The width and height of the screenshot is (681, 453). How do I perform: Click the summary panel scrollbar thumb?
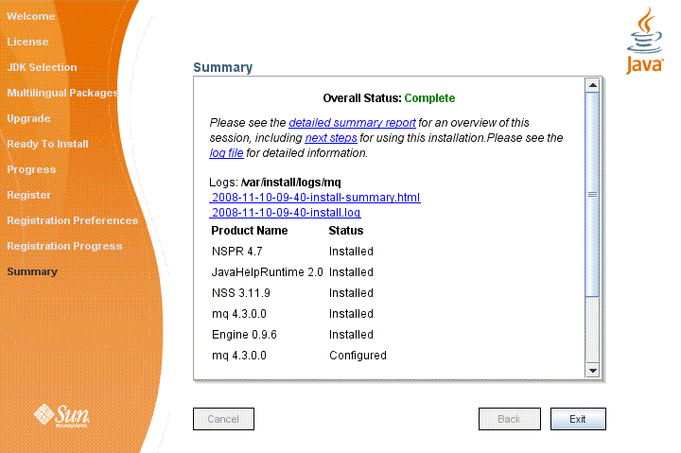592,195
